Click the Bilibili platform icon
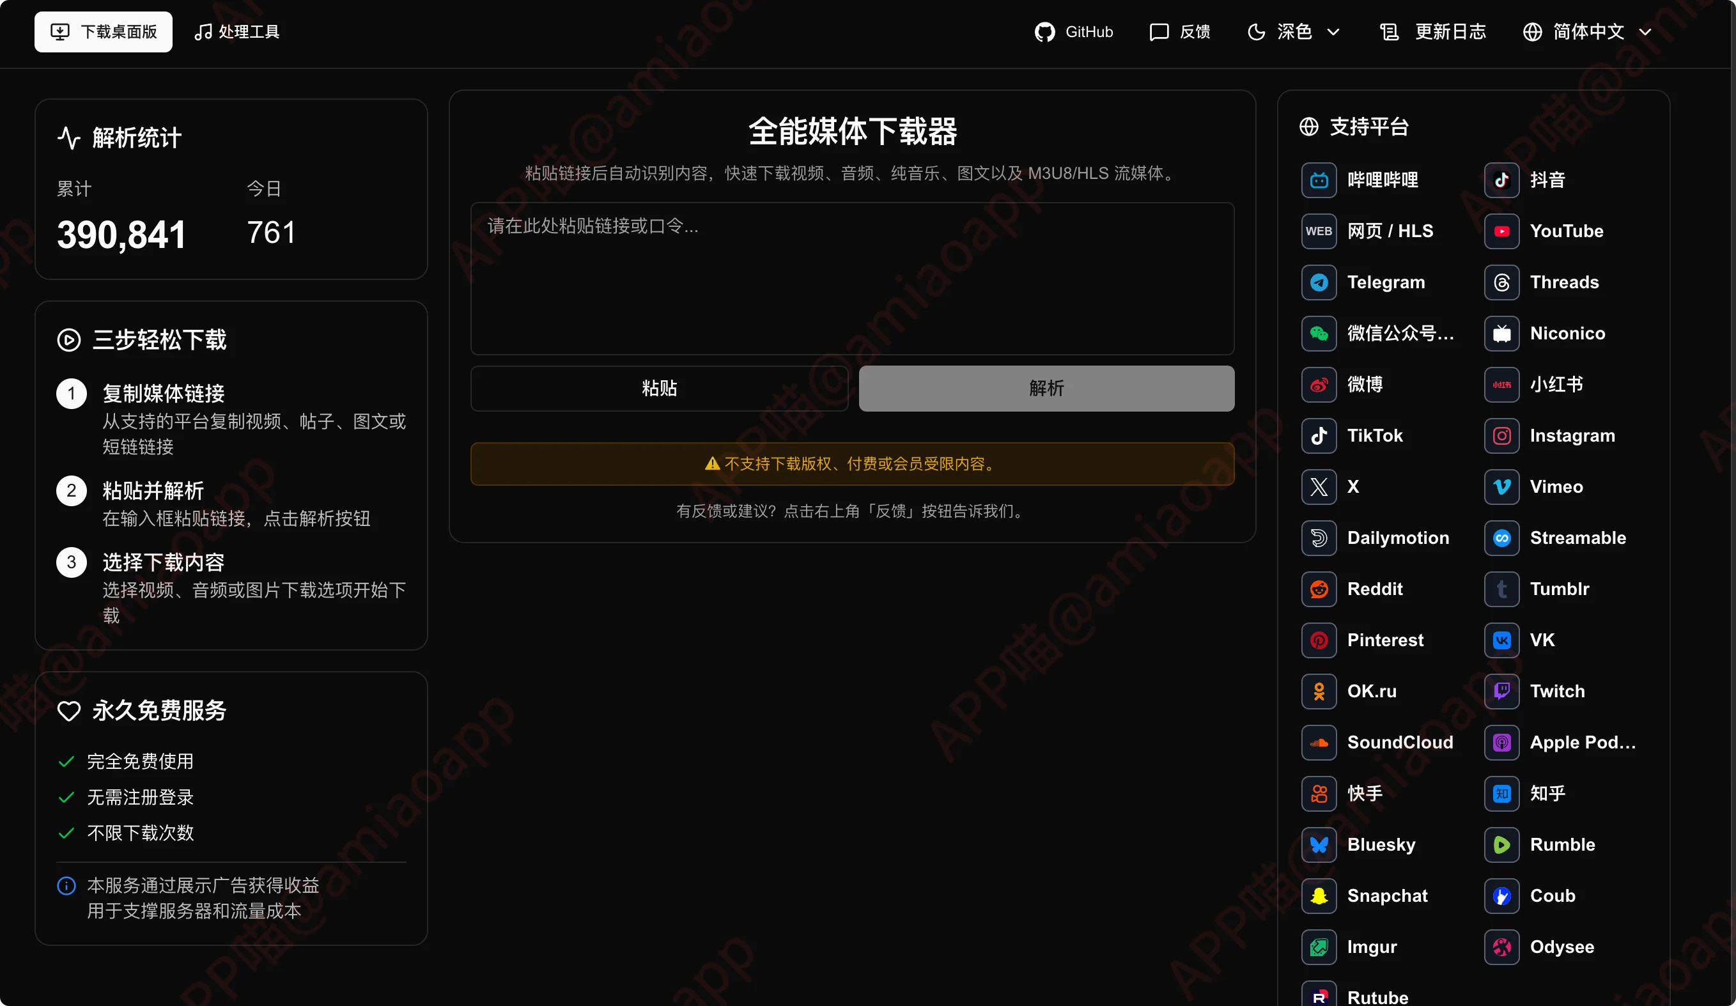This screenshot has width=1736, height=1006. coord(1319,180)
